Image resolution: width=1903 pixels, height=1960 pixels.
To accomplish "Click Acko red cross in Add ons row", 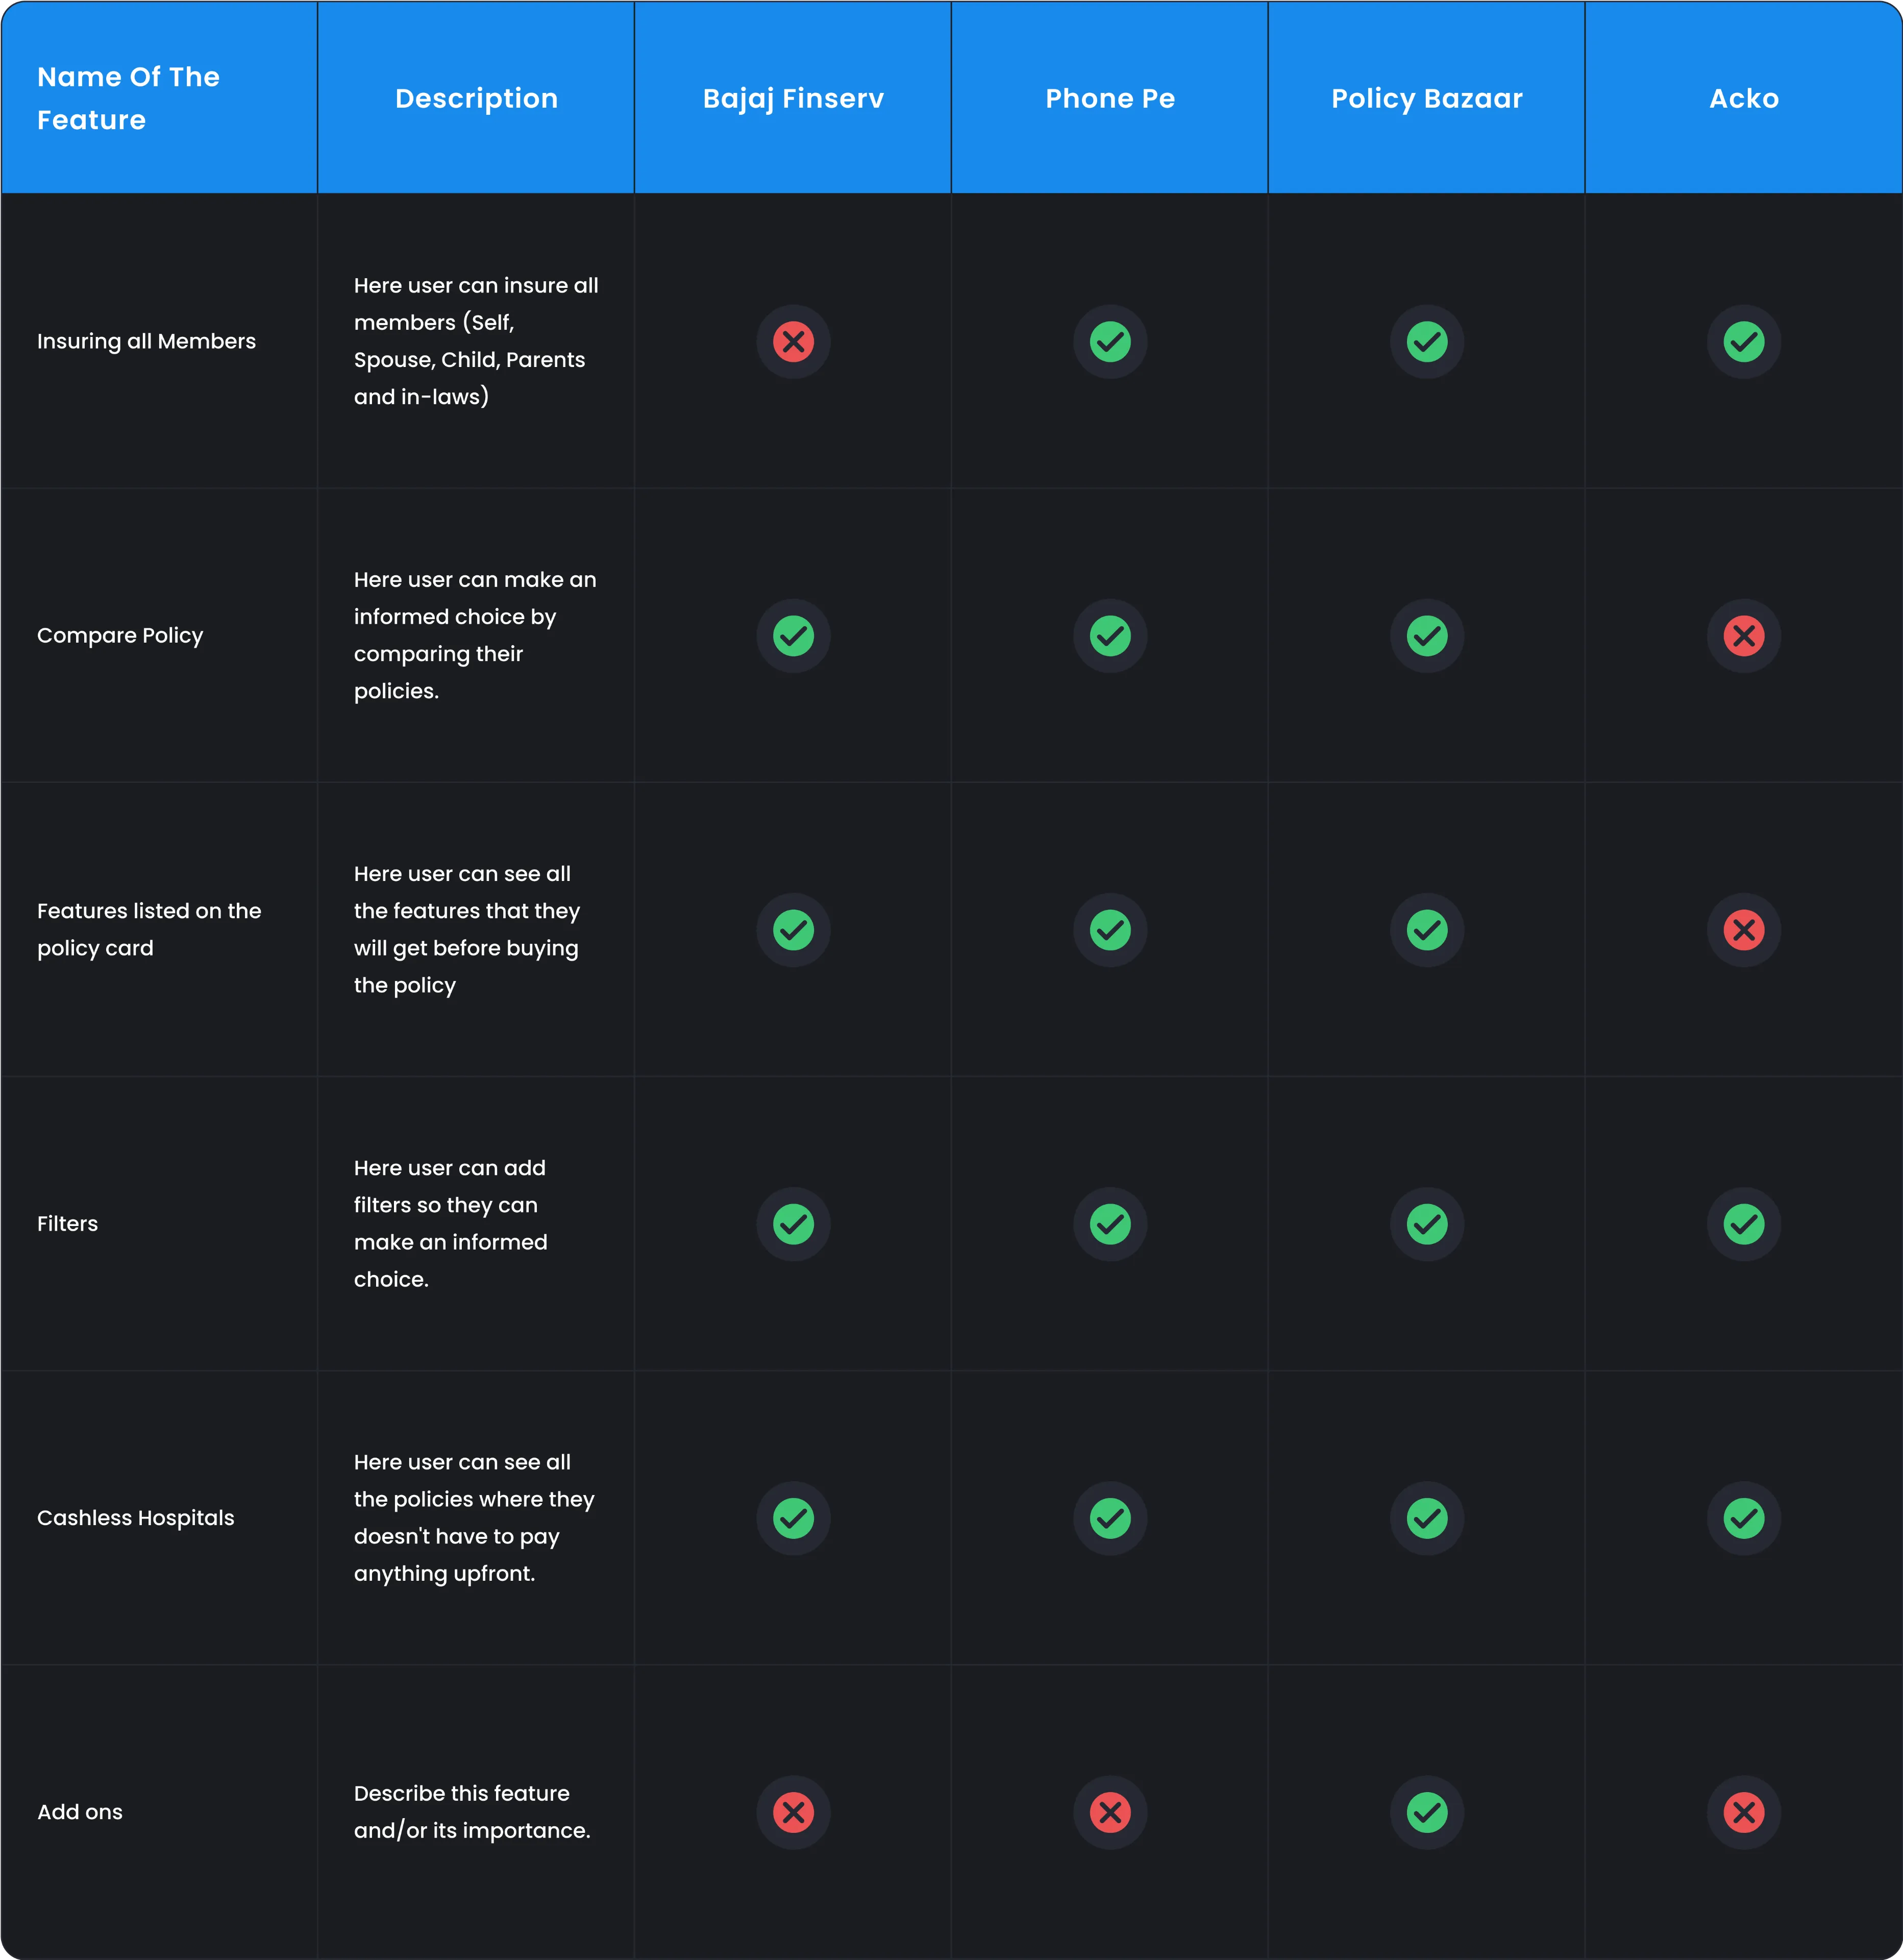I will (1743, 1812).
